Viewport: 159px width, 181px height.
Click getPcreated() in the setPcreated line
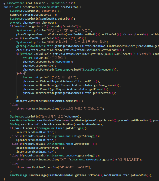(x=103, y=93)
